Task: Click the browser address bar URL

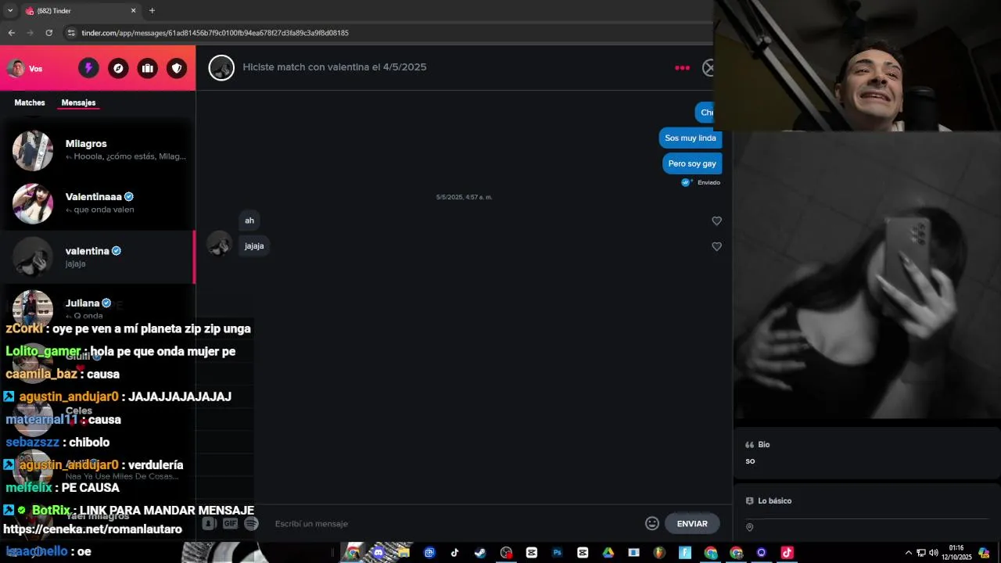Action: coord(215,33)
